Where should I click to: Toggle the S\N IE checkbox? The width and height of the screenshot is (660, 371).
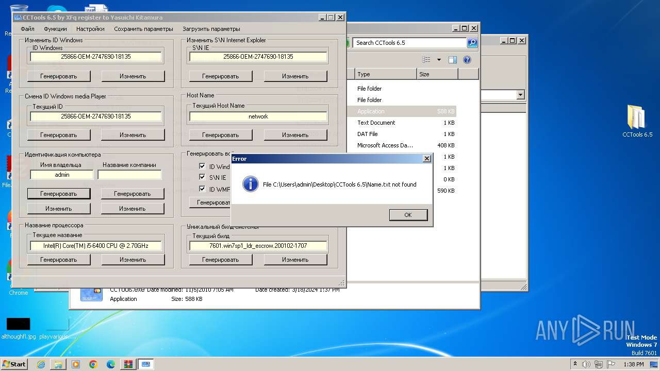pos(203,177)
